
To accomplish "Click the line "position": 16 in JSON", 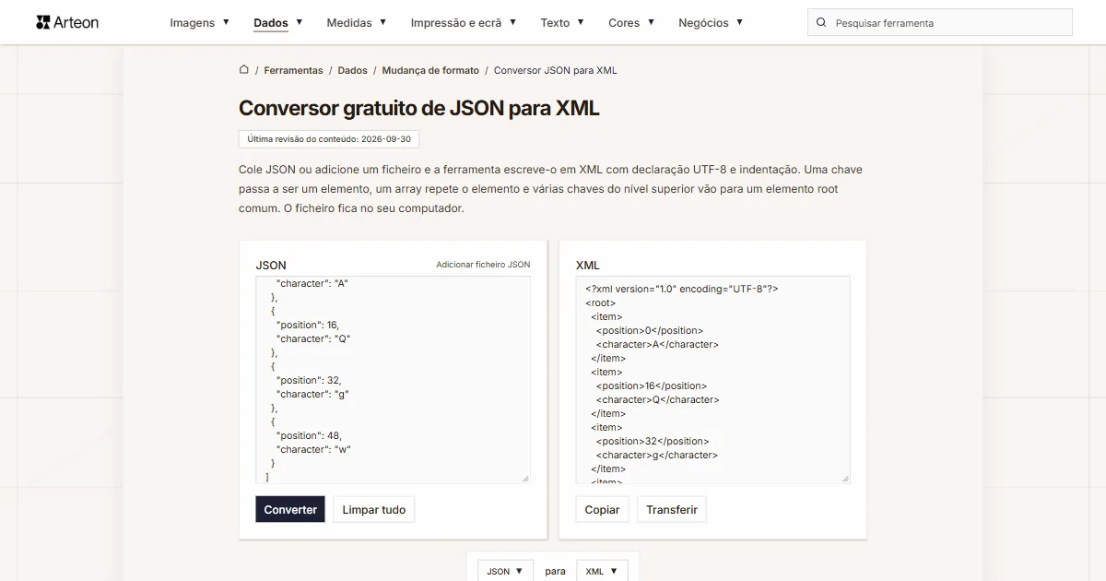I will (308, 325).
